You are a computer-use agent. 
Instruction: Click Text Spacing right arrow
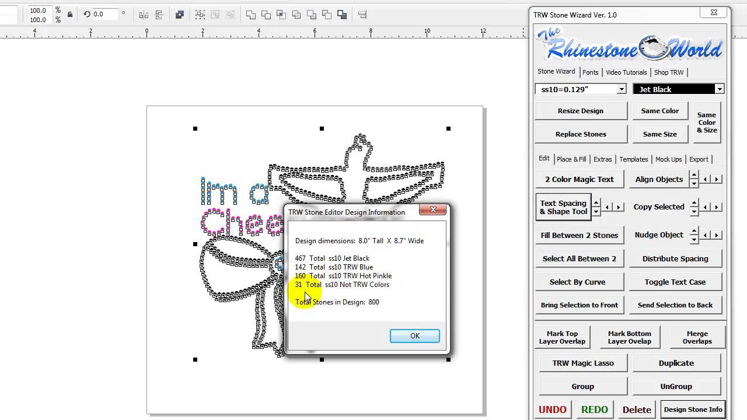click(619, 207)
